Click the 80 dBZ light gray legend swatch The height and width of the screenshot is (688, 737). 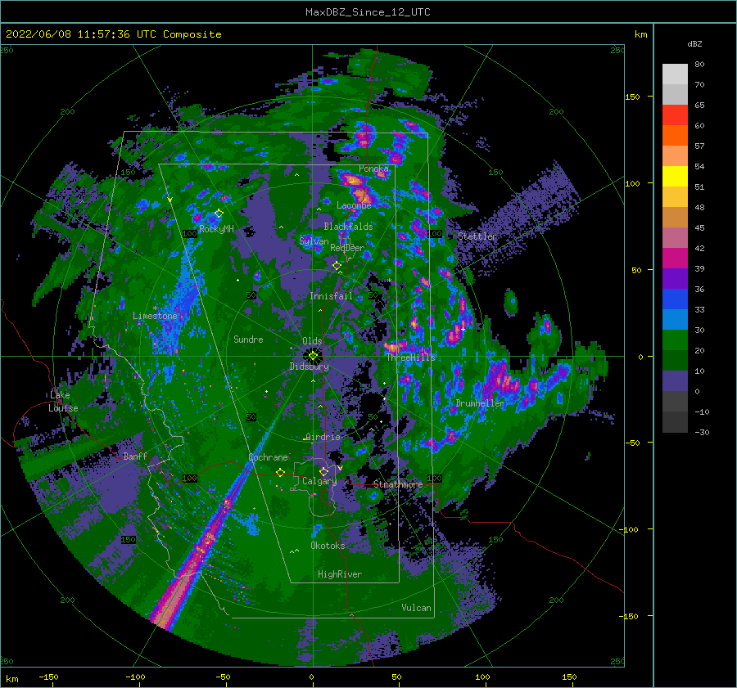pos(675,74)
